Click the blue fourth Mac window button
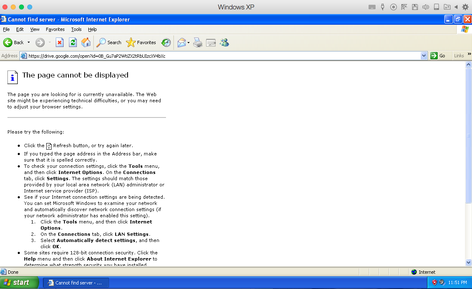This screenshot has width=472, height=289. pos(29,7)
